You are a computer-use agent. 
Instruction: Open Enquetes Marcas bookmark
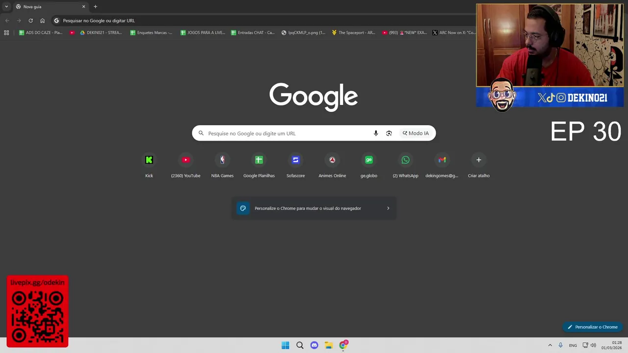[x=151, y=33]
